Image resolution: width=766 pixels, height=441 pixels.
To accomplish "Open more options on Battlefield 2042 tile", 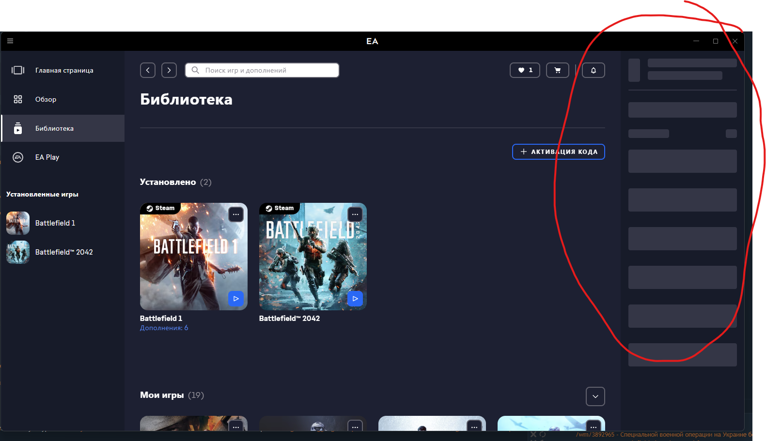I will click(x=355, y=214).
